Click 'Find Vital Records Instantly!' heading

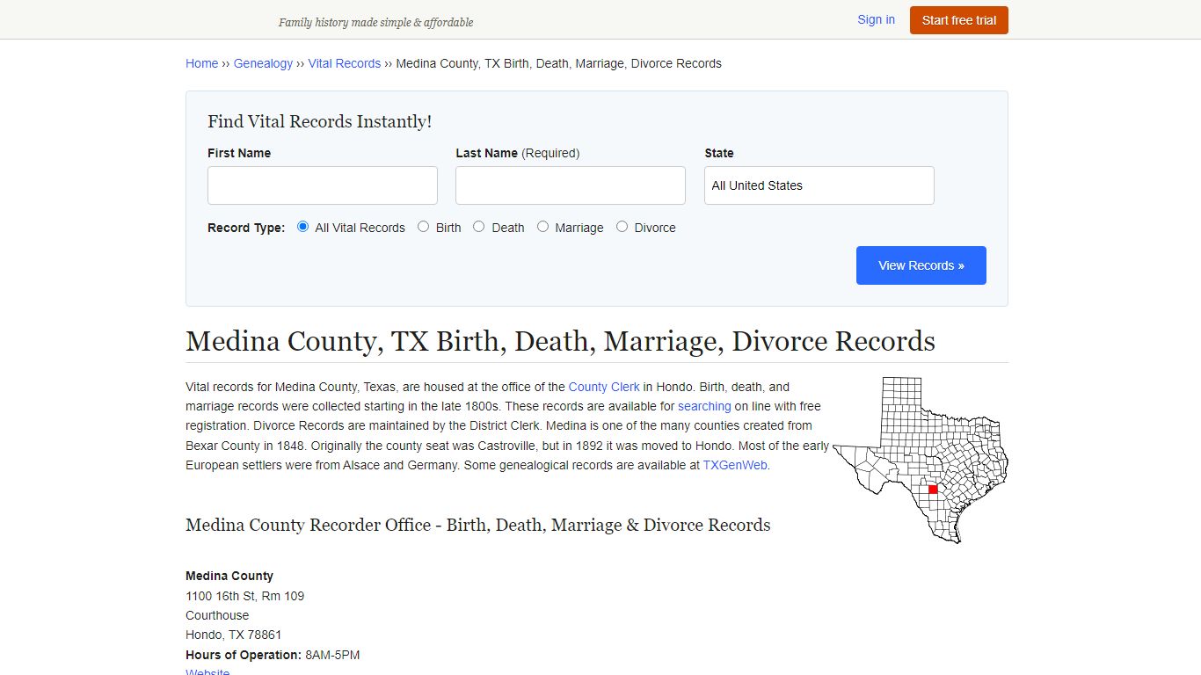319,121
